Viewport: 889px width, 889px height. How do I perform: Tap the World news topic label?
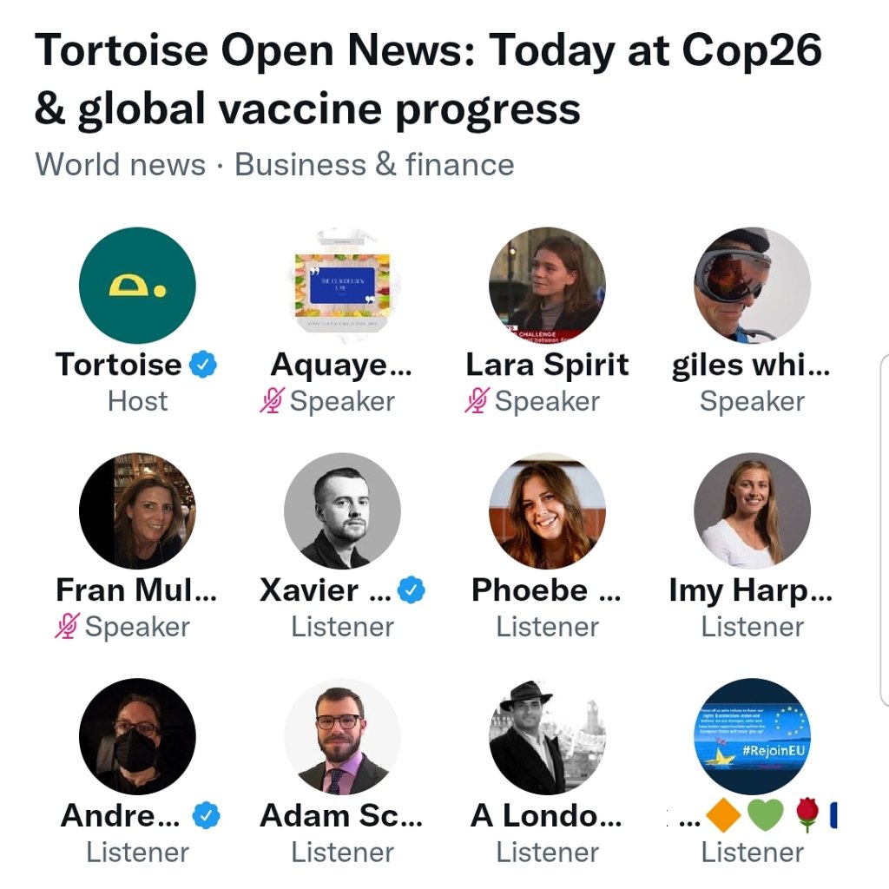click(x=121, y=164)
